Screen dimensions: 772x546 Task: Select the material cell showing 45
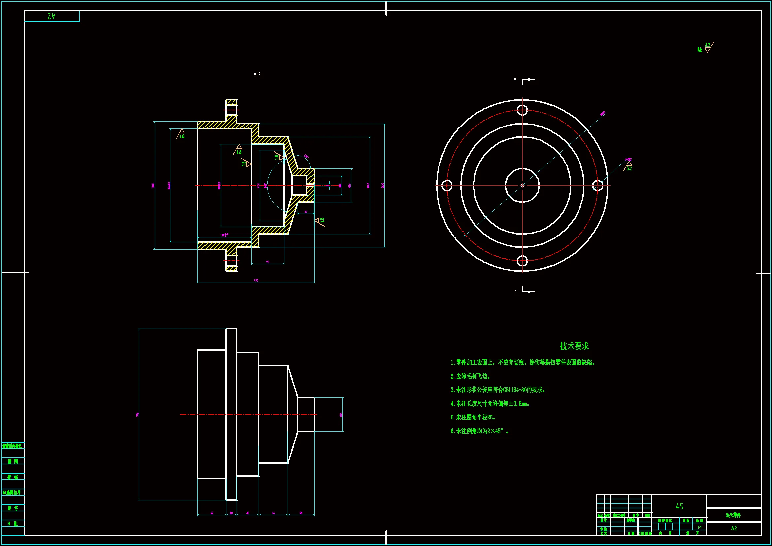tap(679, 506)
